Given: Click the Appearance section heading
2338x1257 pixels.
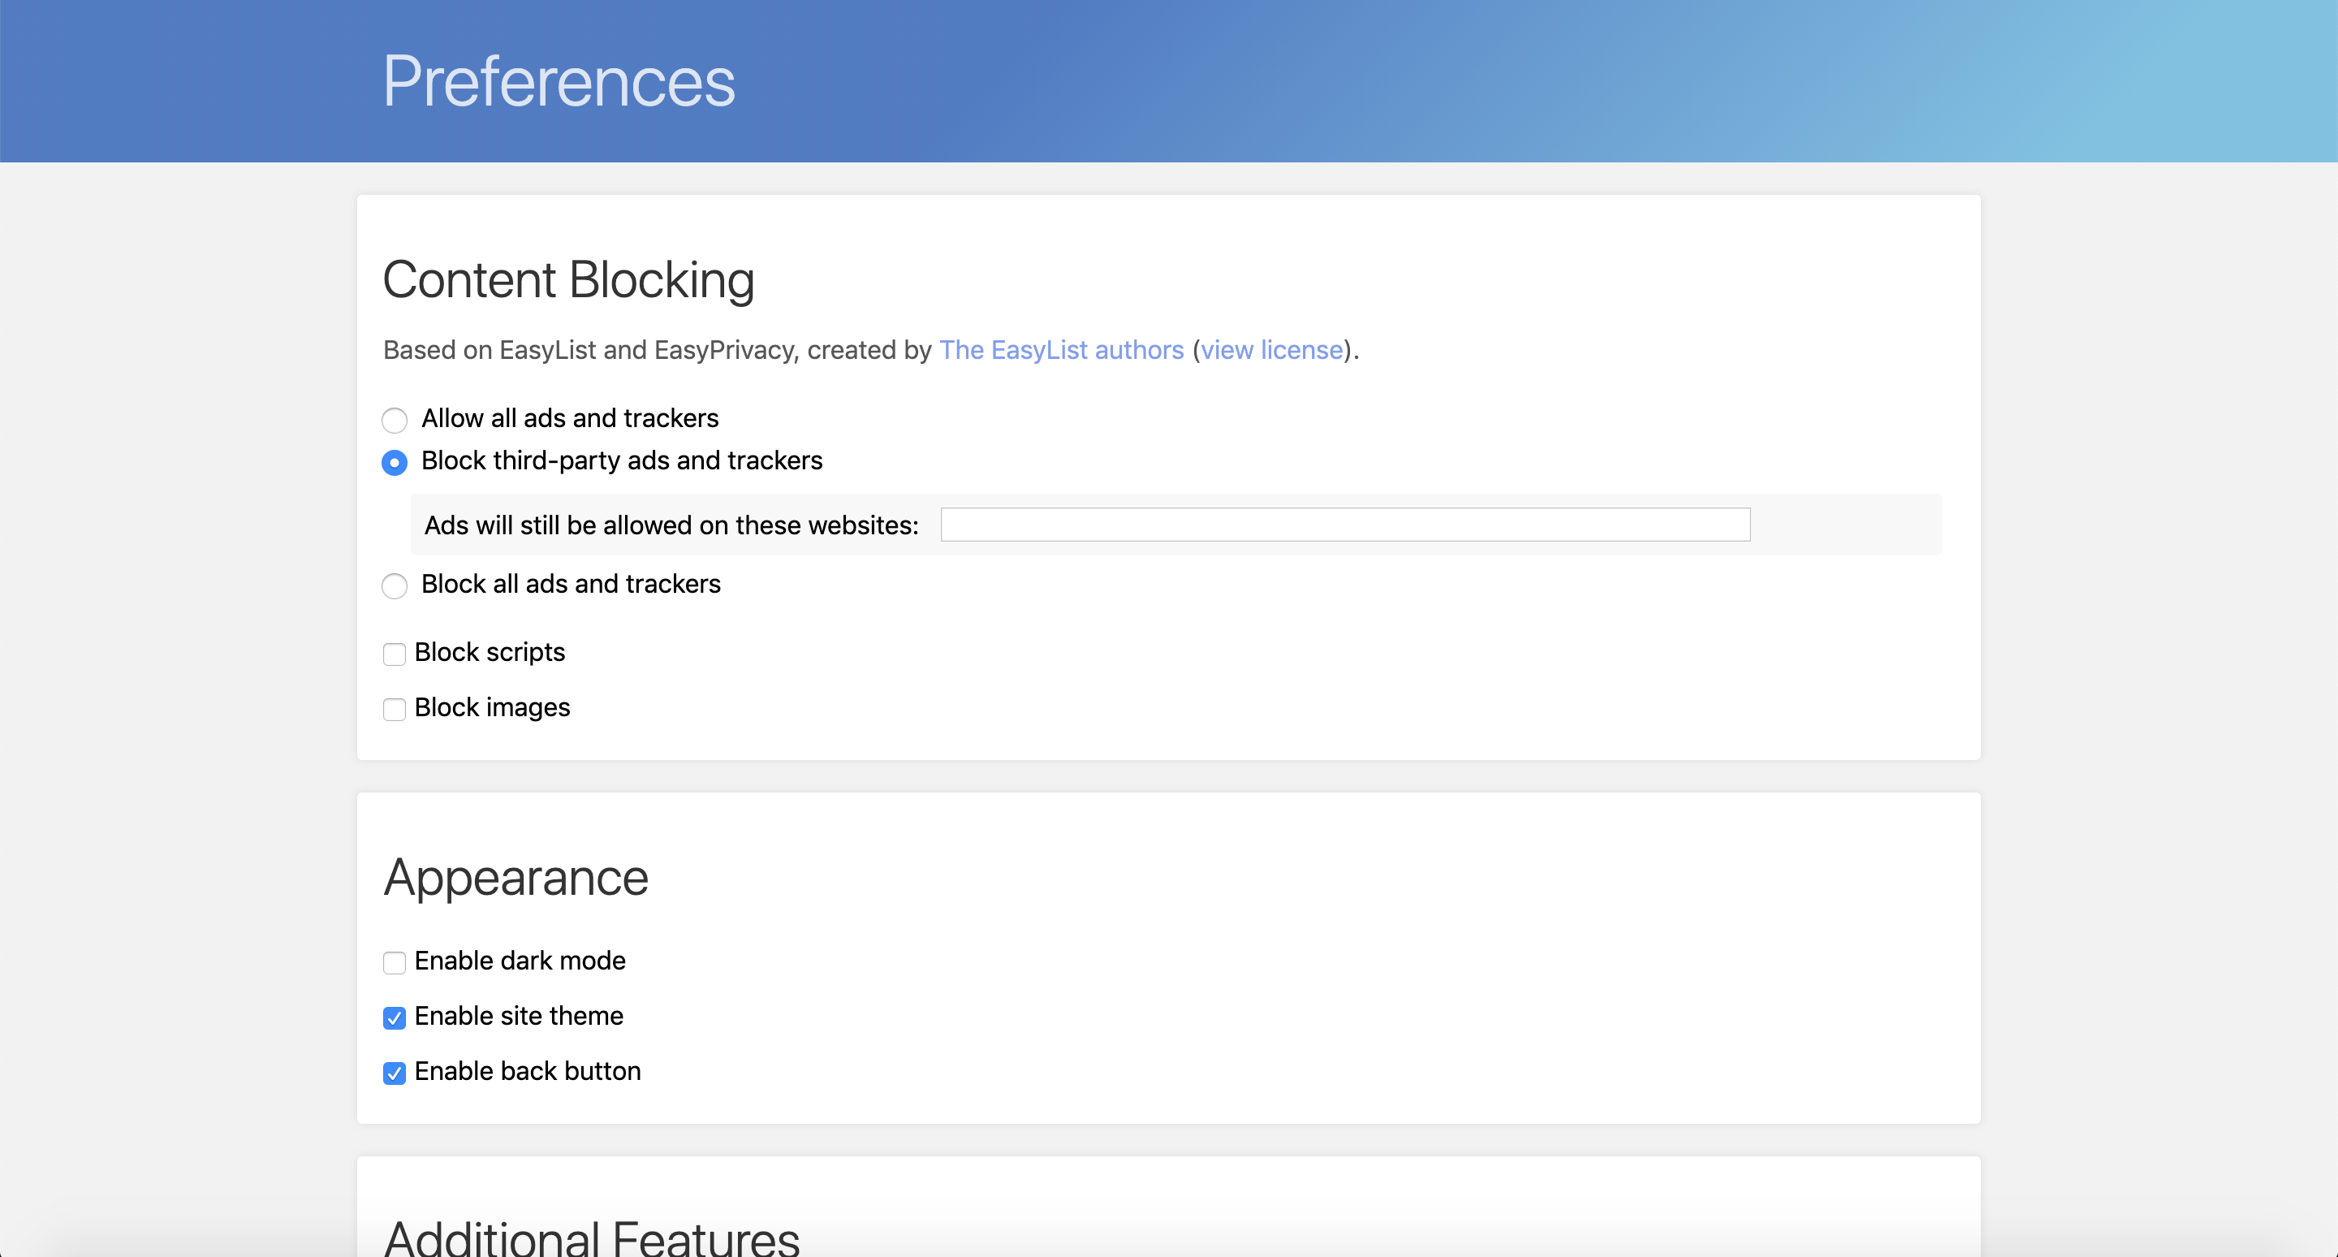Looking at the screenshot, I should 515,877.
